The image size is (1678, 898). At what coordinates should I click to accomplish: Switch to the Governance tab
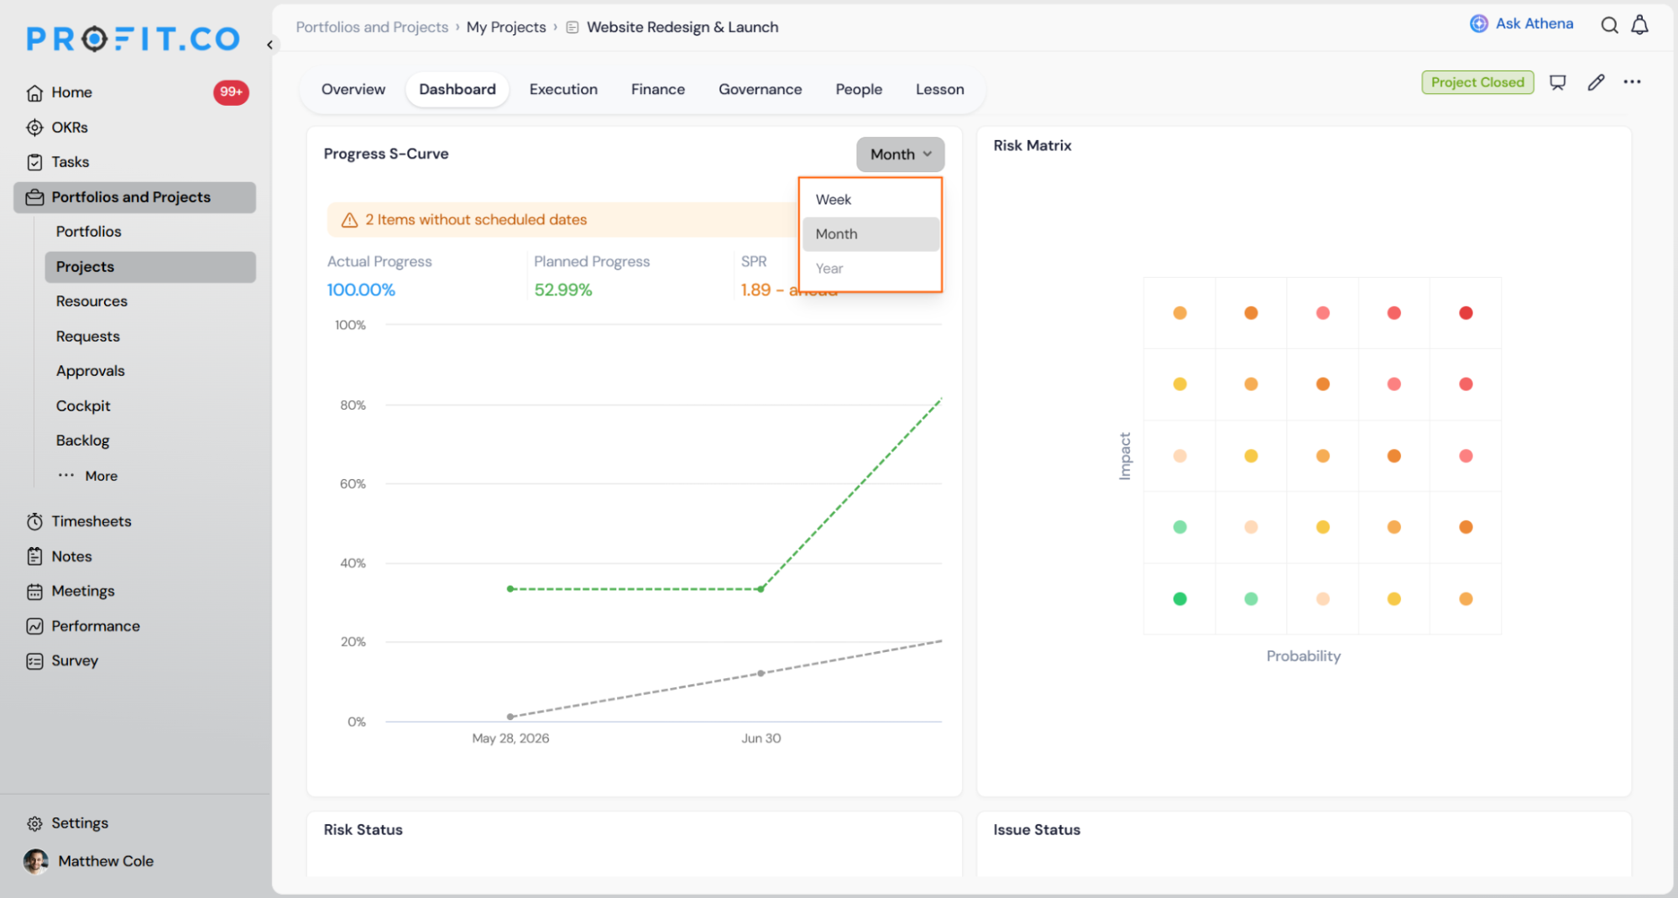(x=760, y=89)
